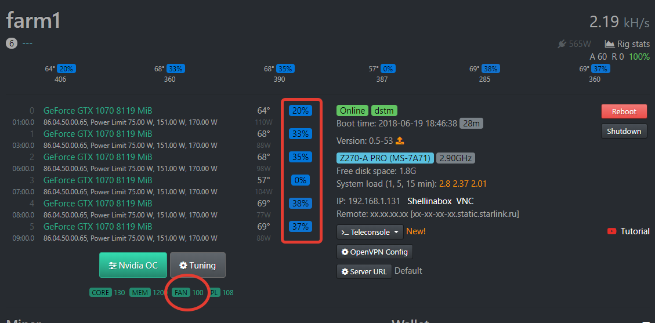Image resolution: width=655 pixels, height=323 pixels.
Task: Select the GPU 0 GeForce GTX 1070 name
Action: 97,110
